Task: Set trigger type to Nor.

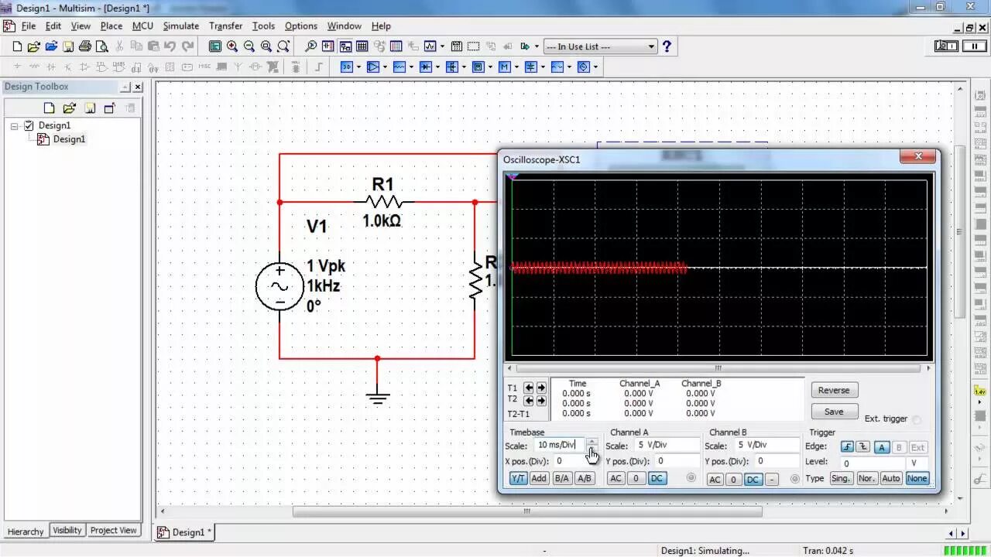Action: (866, 479)
